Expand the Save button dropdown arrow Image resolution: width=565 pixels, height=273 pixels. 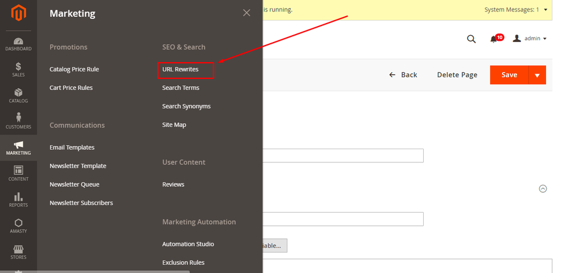pos(537,75)
